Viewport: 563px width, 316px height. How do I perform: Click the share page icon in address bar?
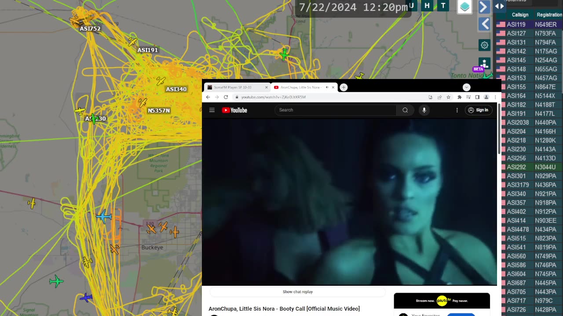coord(439,97)
